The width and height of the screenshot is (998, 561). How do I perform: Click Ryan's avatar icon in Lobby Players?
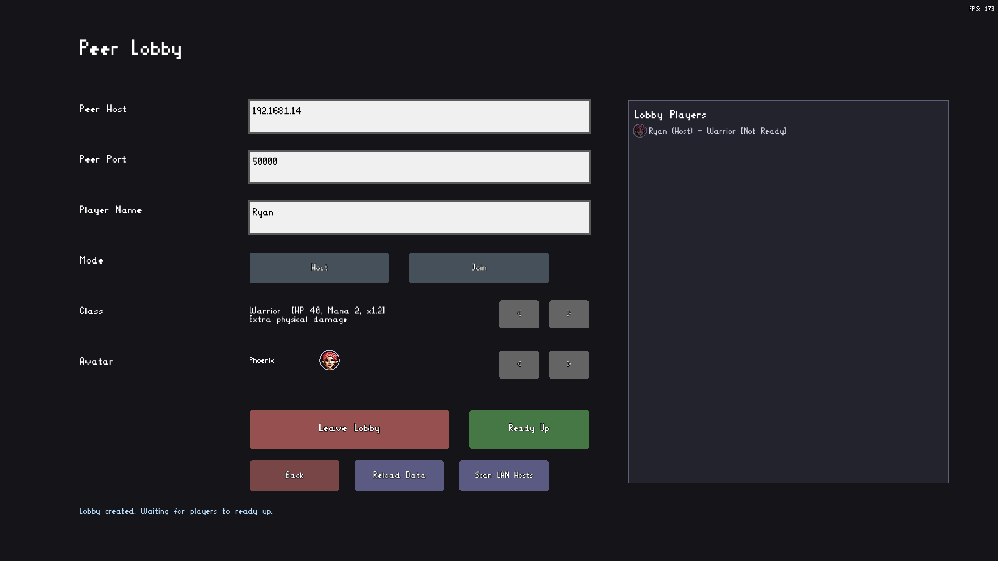640,131
